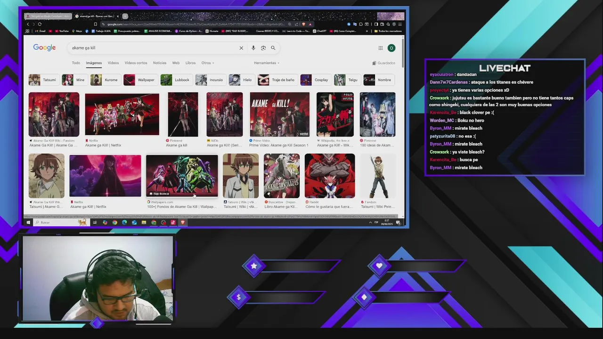The image size is (603, 339).
Task: Expand the Otros search filter menu
Action: (207, 63)
